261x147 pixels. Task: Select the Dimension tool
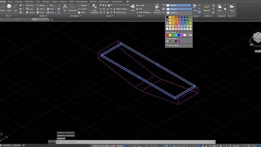pos(73,8)
